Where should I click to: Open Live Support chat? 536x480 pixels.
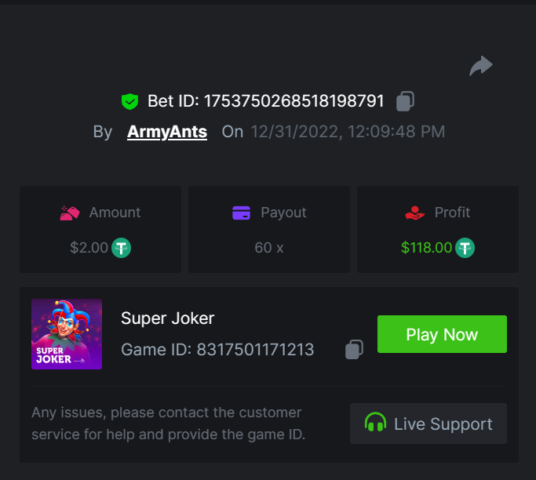pyautogui.click(x=428, y=424)
